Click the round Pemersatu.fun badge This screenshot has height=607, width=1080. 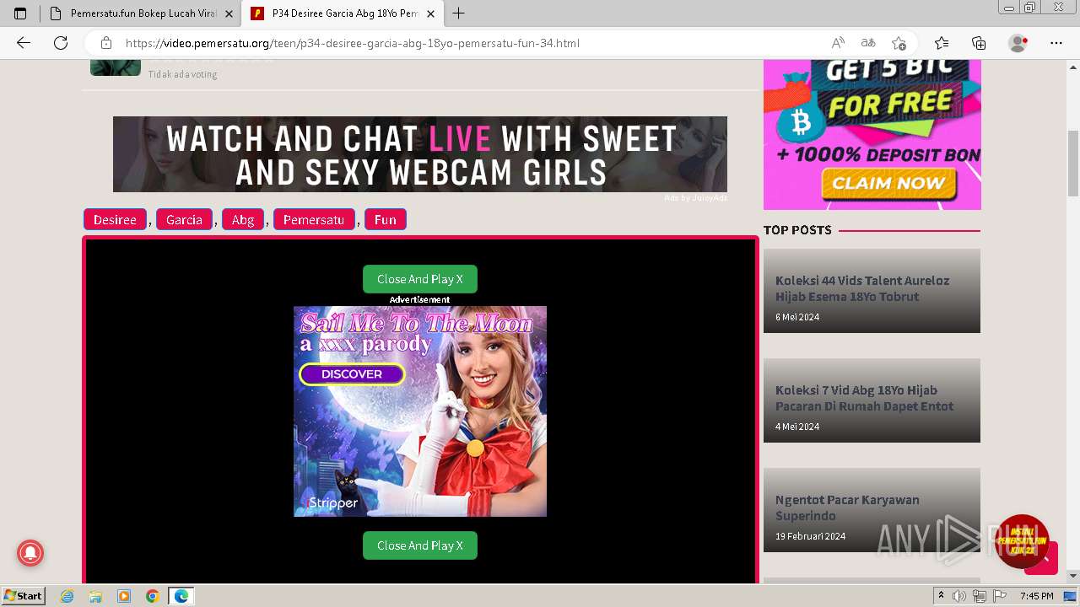tap(1022, 541)
